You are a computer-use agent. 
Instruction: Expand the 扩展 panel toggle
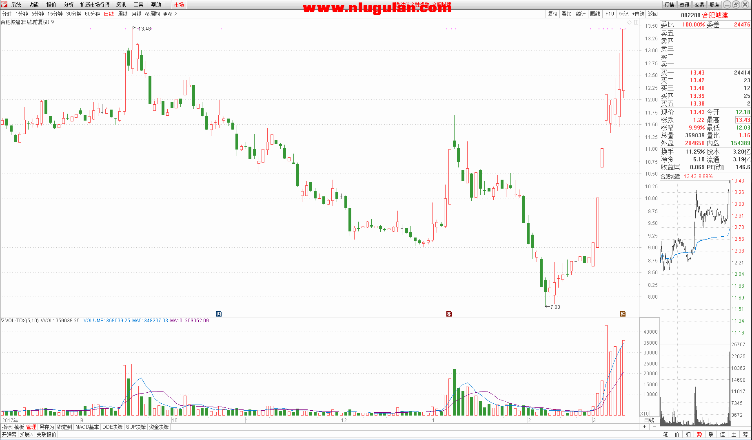pyautogui.click(x=26, y=434)
